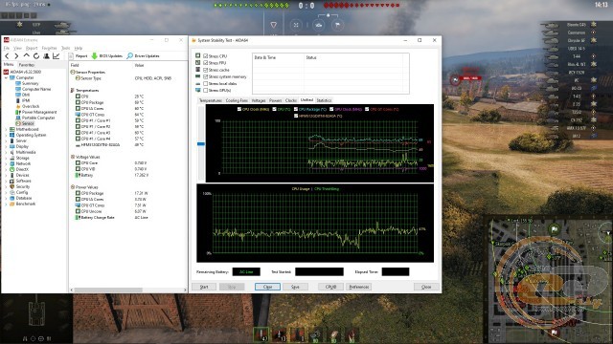Open Power Management page in tree
This screenshot has width=613, height=344.
39,112
